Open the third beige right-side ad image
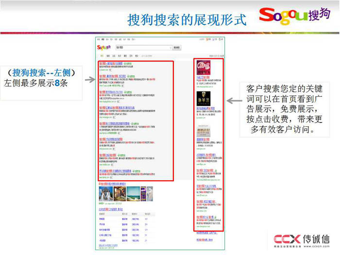The height and width of the screenshot is (255, 340). pos(203,131)
